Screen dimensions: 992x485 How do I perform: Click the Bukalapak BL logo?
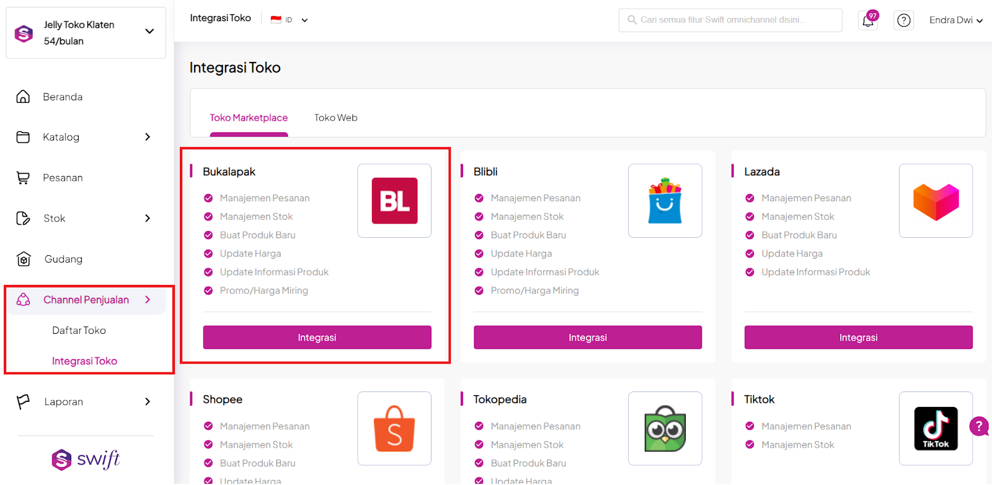394,201
